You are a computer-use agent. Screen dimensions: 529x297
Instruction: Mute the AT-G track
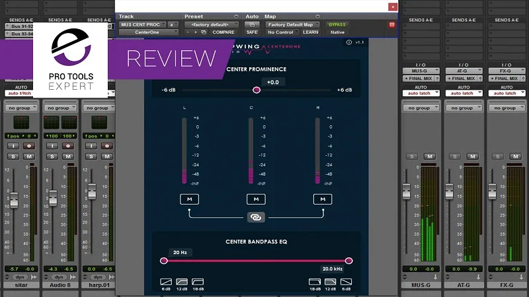coord(472,156)
